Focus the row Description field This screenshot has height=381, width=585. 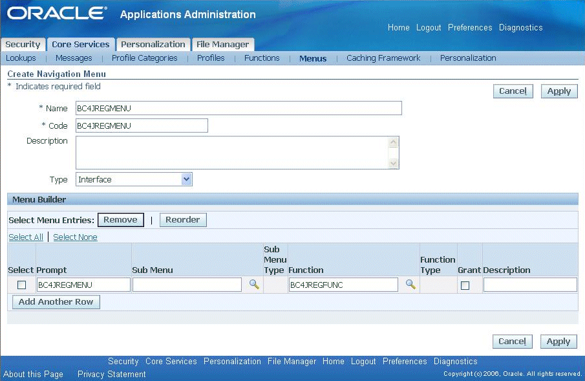pyautogui.click(x=530, y=285)
